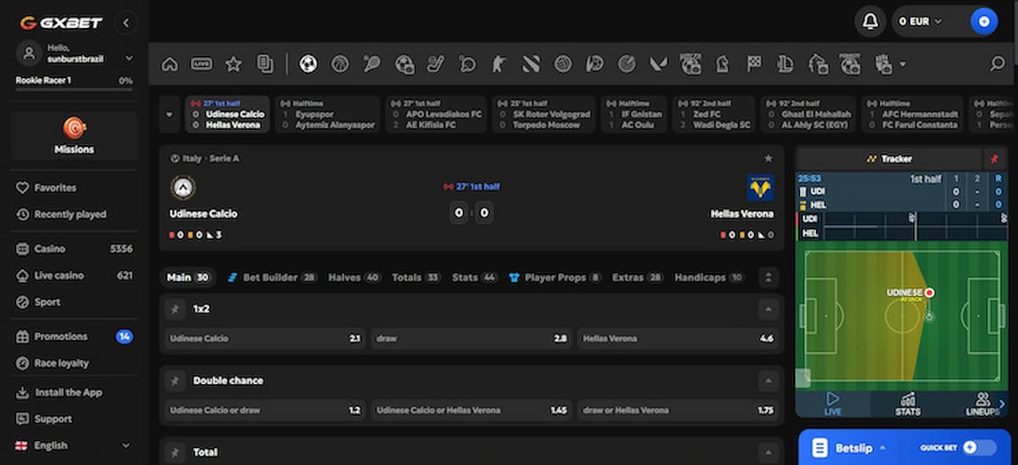
Task: Click the market tabs expand/collapse arrows
Action: (768, 277)
